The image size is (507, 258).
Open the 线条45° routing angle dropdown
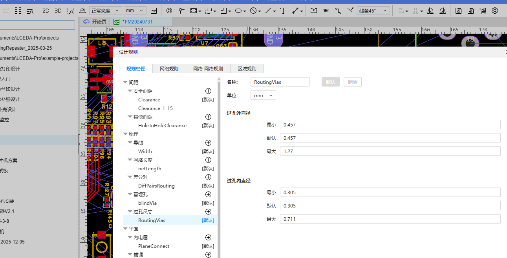(x=373, y=11)
